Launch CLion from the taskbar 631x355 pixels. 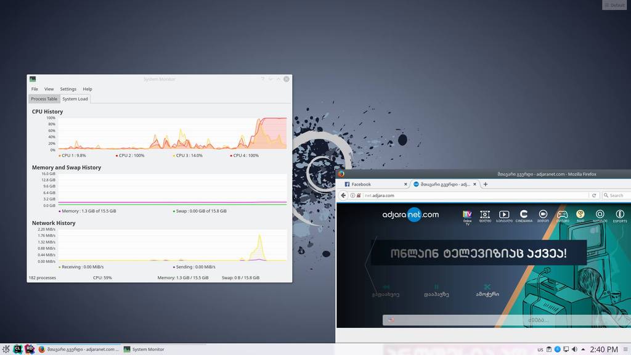17,349
